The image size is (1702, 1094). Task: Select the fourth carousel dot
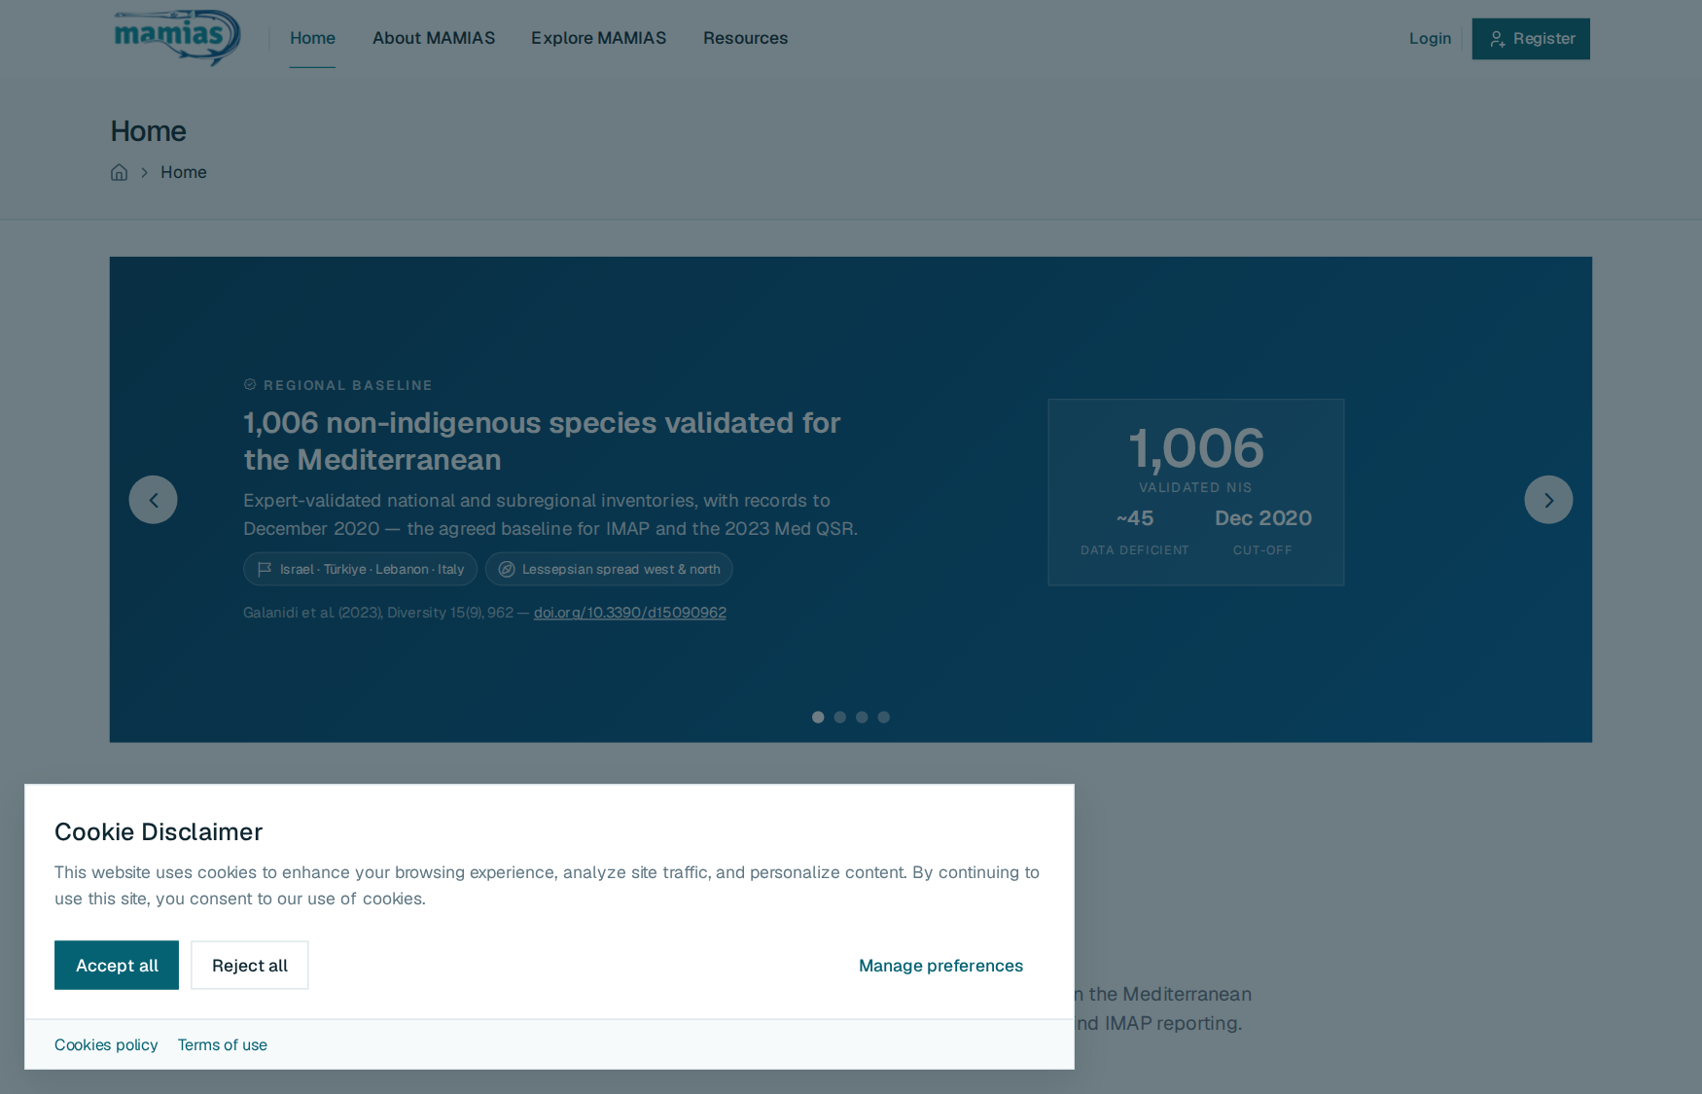(x=884, y=718)
